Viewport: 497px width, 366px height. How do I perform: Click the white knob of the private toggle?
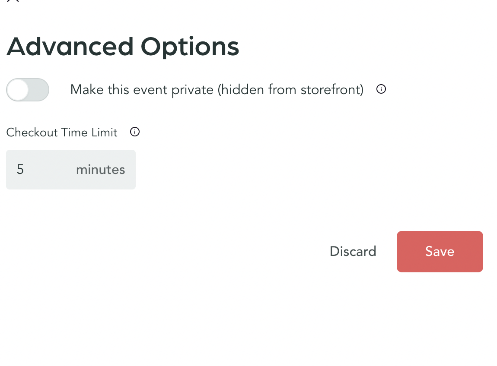pyautogui.click(x=18, y=90)
